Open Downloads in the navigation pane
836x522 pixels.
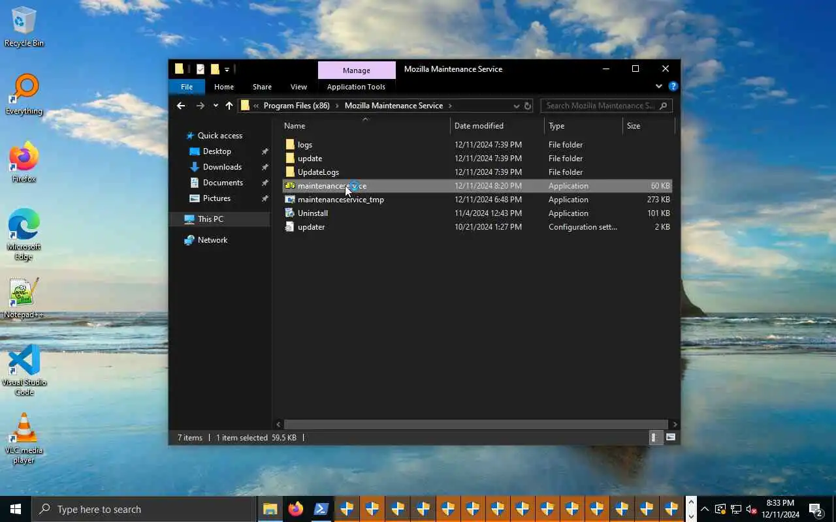222,167
